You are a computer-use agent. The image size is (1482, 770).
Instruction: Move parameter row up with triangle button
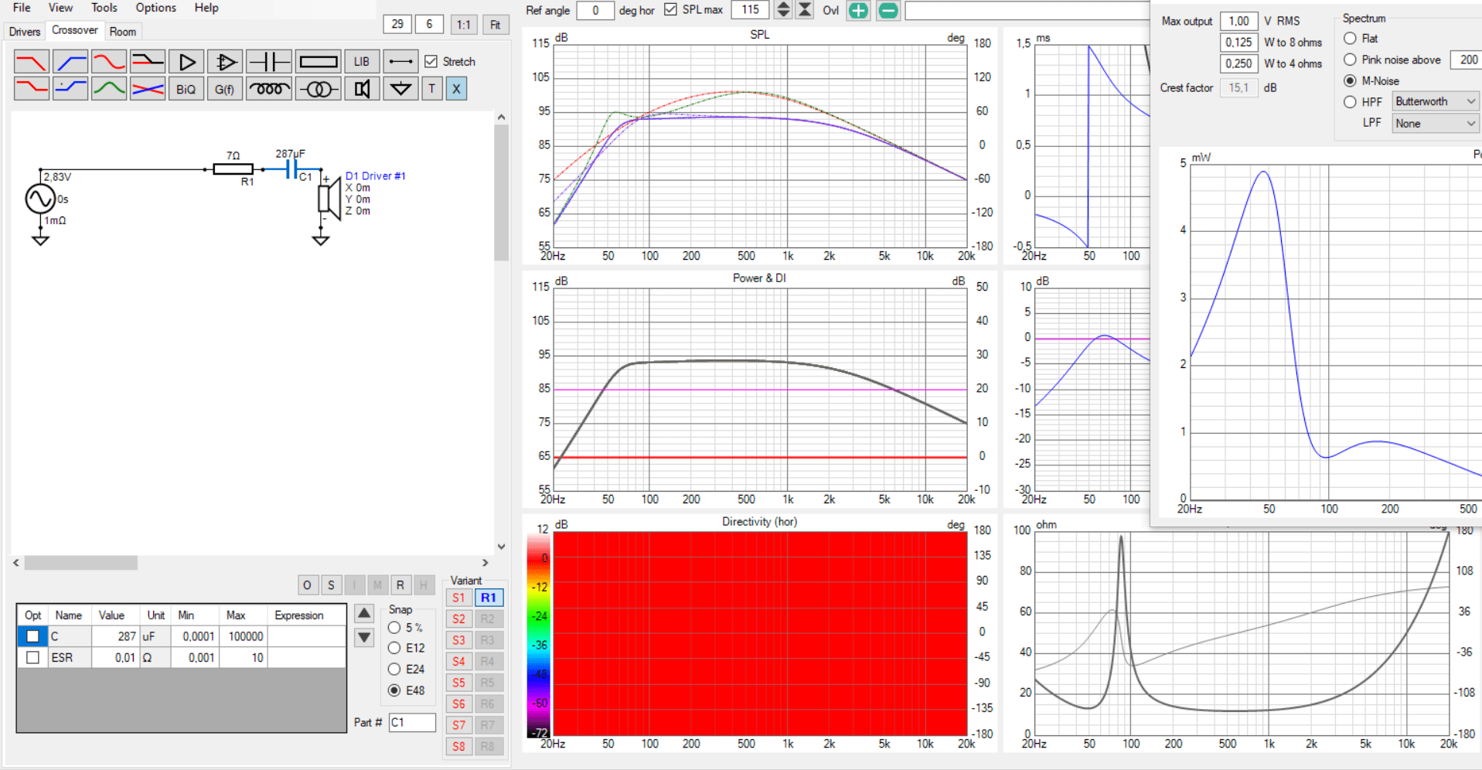tap(364, 613)
